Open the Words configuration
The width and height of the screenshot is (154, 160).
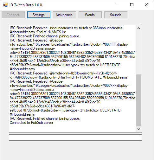tap(90, 15)
